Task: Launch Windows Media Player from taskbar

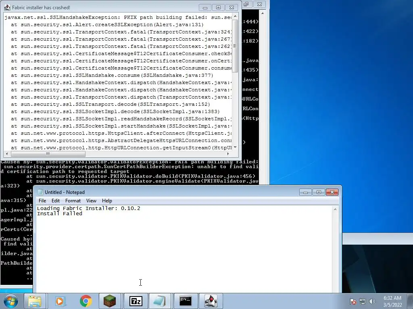Action: pyautogui.click(x=60, y=301)
